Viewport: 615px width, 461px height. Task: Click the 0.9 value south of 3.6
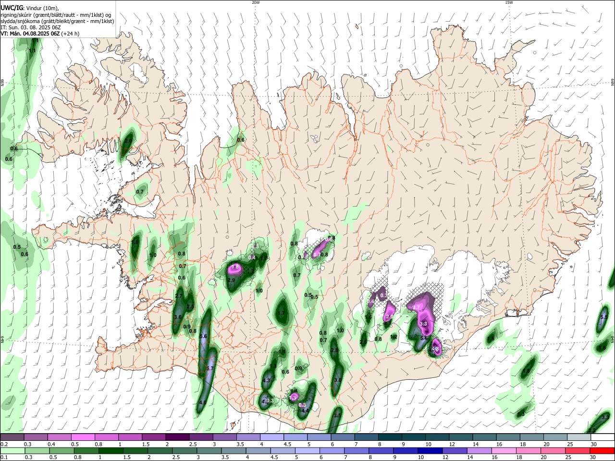coord(187,327)
